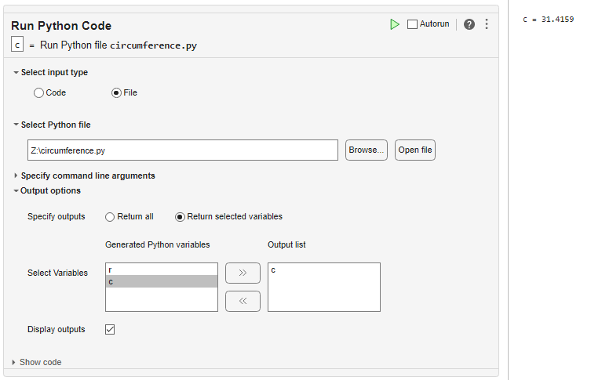
Task: Remove variable from Output list with << button
Action: 243,301
